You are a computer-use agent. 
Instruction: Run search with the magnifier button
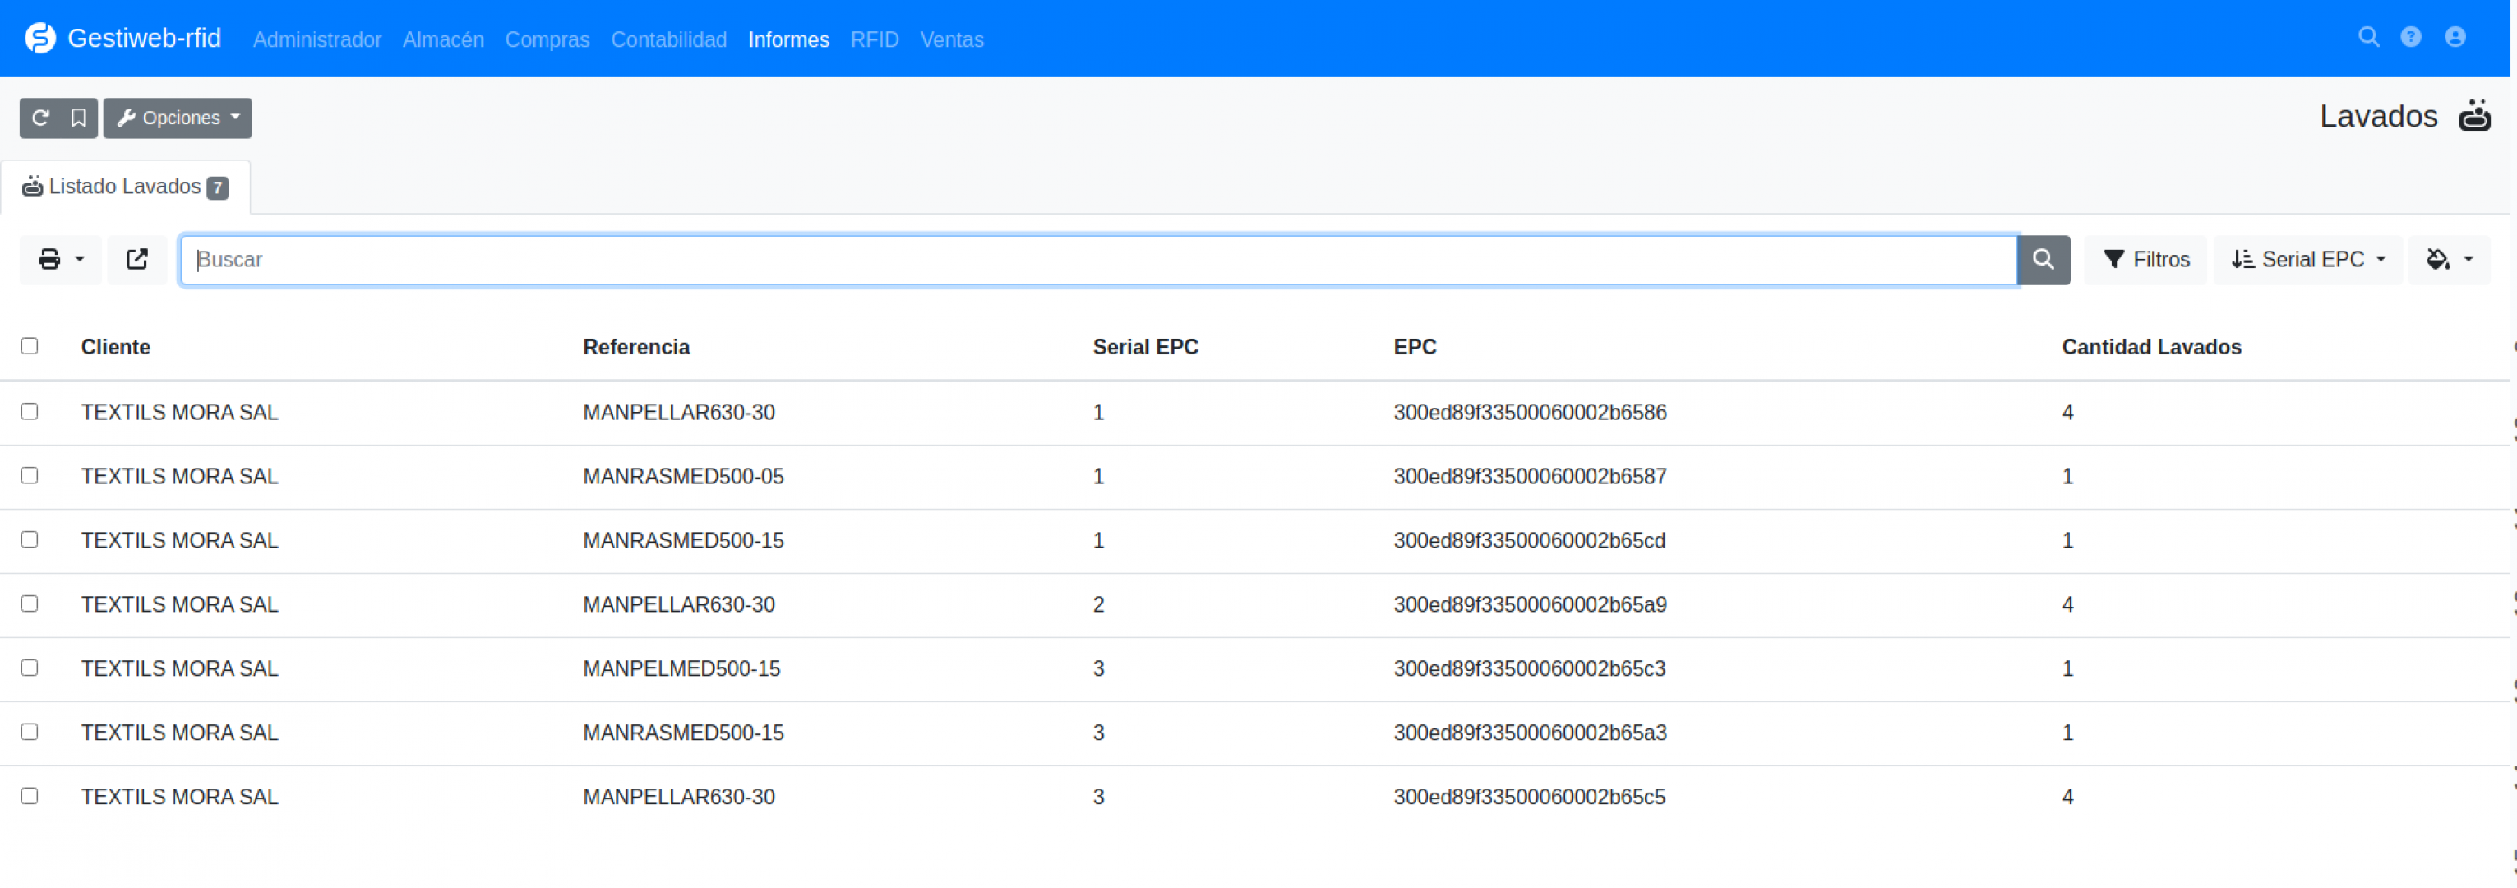pos(2043,259)
